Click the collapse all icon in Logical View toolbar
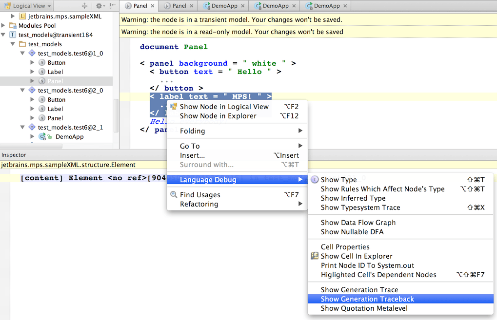The height and width of the screenshot is (320, 497). [84, 6]
